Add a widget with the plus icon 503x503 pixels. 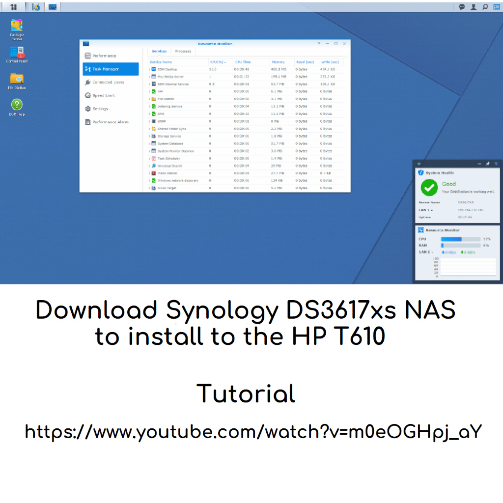[419, 164]
